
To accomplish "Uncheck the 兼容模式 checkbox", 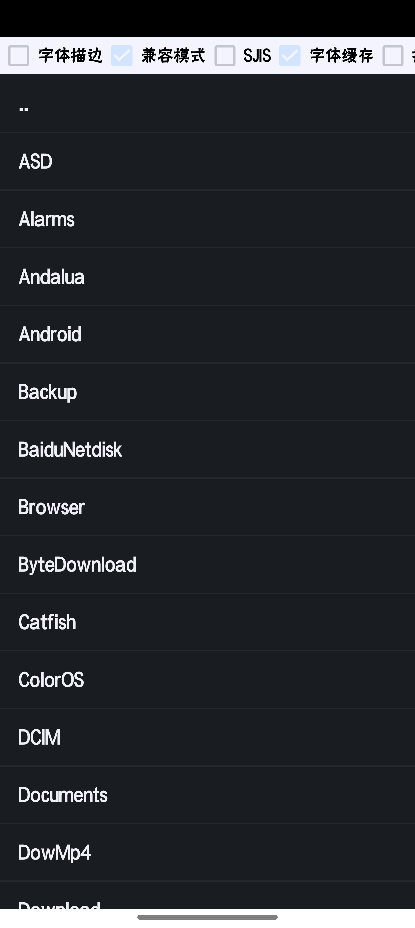I will click(122, 56).
